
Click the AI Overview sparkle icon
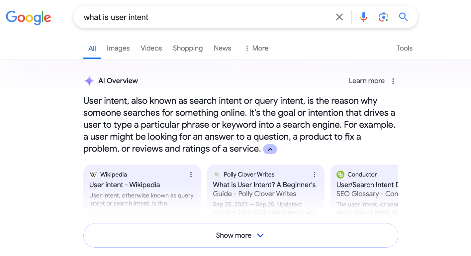pyautogui.click(x=89, y=81)
